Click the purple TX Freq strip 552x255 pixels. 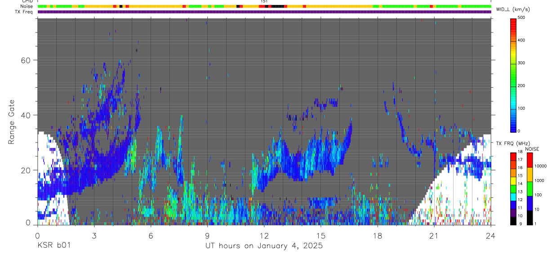coord(264,12)
